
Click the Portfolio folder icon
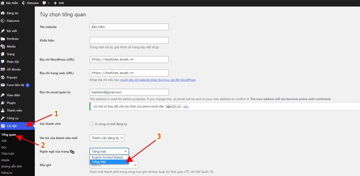tap(3, 39)
